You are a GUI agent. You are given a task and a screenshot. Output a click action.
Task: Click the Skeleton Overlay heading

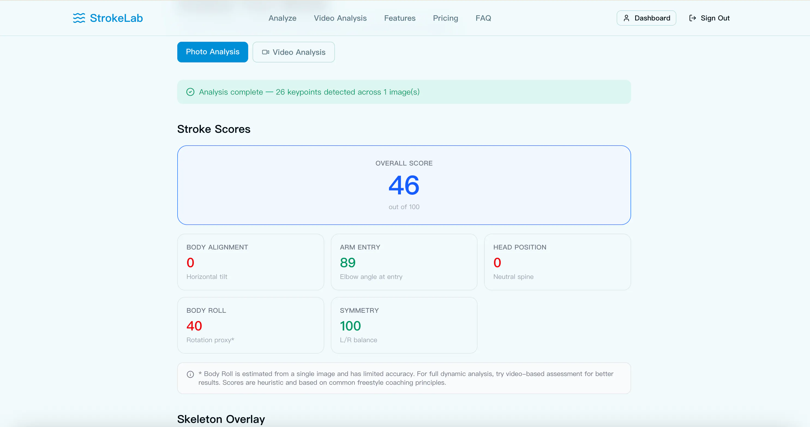221,419
